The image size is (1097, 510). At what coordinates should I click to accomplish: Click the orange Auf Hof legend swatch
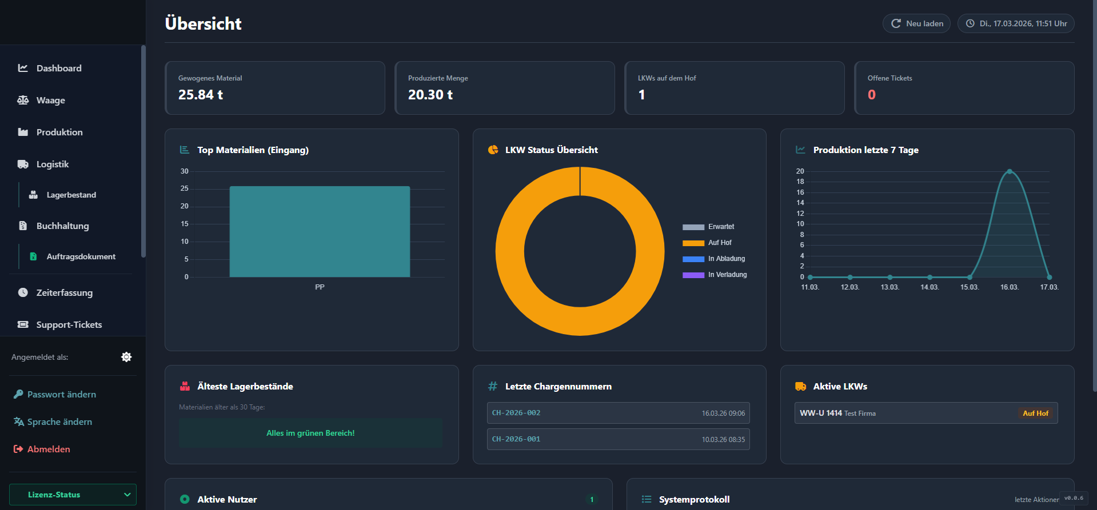pyautogui.click(x=693, y=243)
